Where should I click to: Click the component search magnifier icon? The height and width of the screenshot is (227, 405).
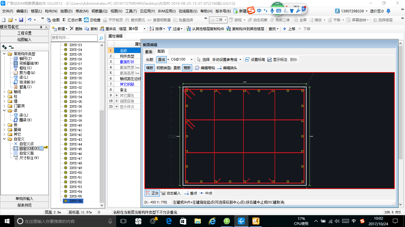click(x=101, y=38)
